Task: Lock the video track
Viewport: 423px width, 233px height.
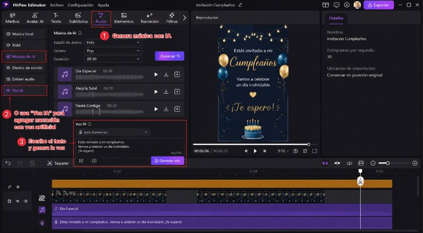Action: click(x=9, y=201)
